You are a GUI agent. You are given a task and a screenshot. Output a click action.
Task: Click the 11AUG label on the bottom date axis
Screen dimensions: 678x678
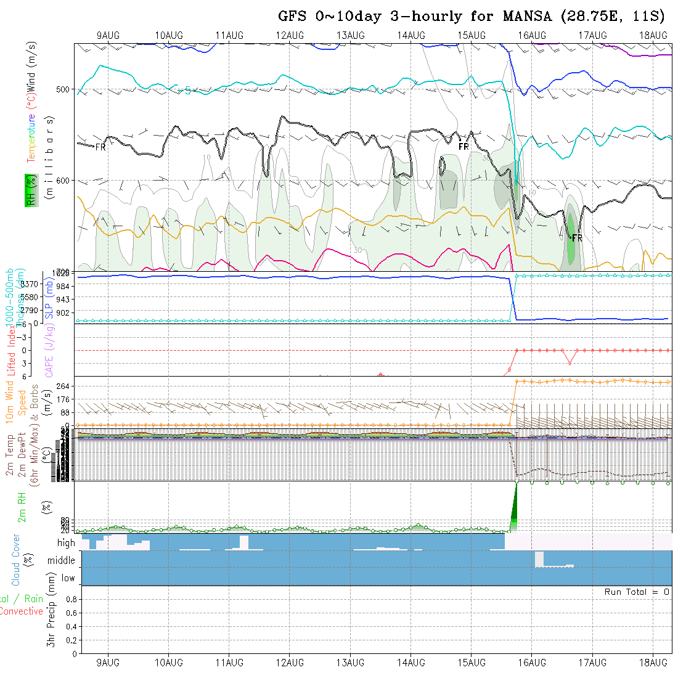(x=229, y=663)
